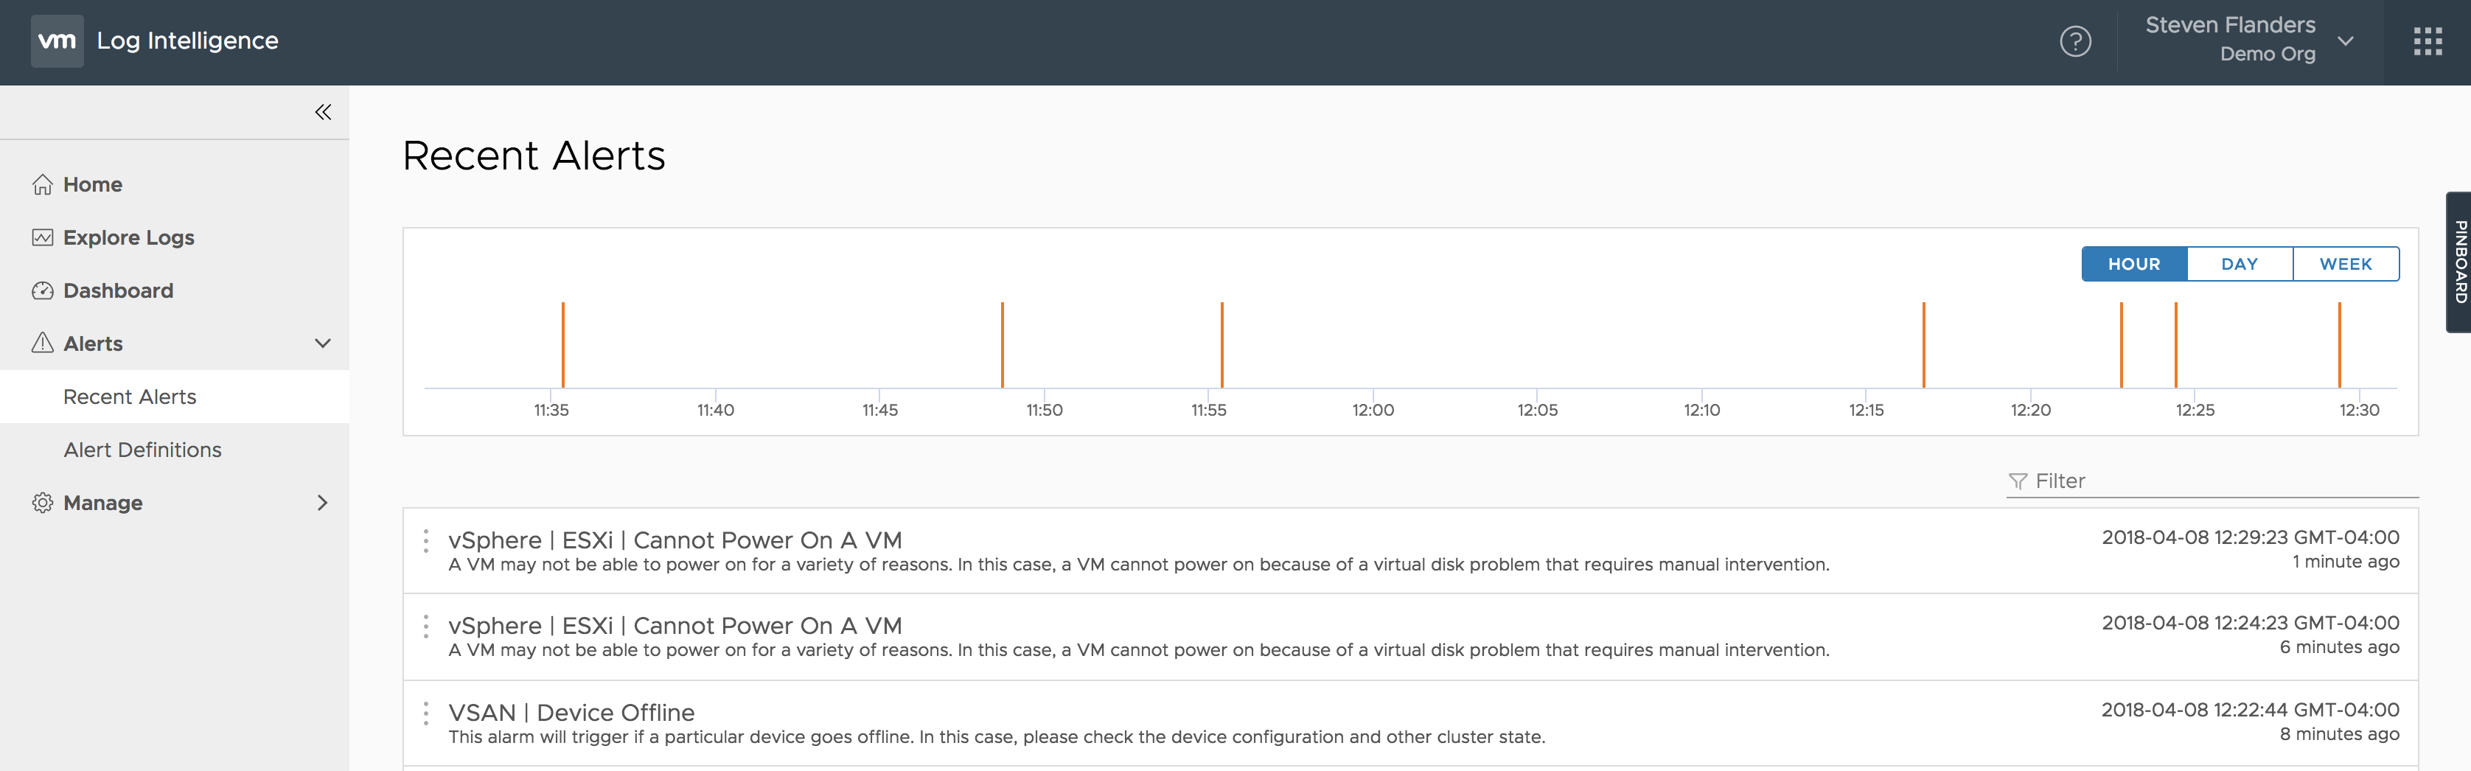The width and height of the screenshot is (2471, 771).
Task: Switch the chart to WEEK view
Action: pyautogui.click(x=2346, y=264)
